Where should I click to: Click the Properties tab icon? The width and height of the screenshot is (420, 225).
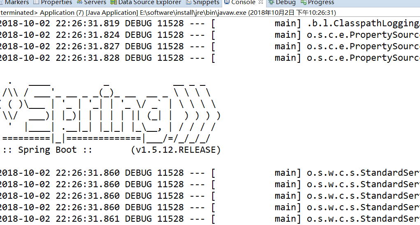click(36, 2)
